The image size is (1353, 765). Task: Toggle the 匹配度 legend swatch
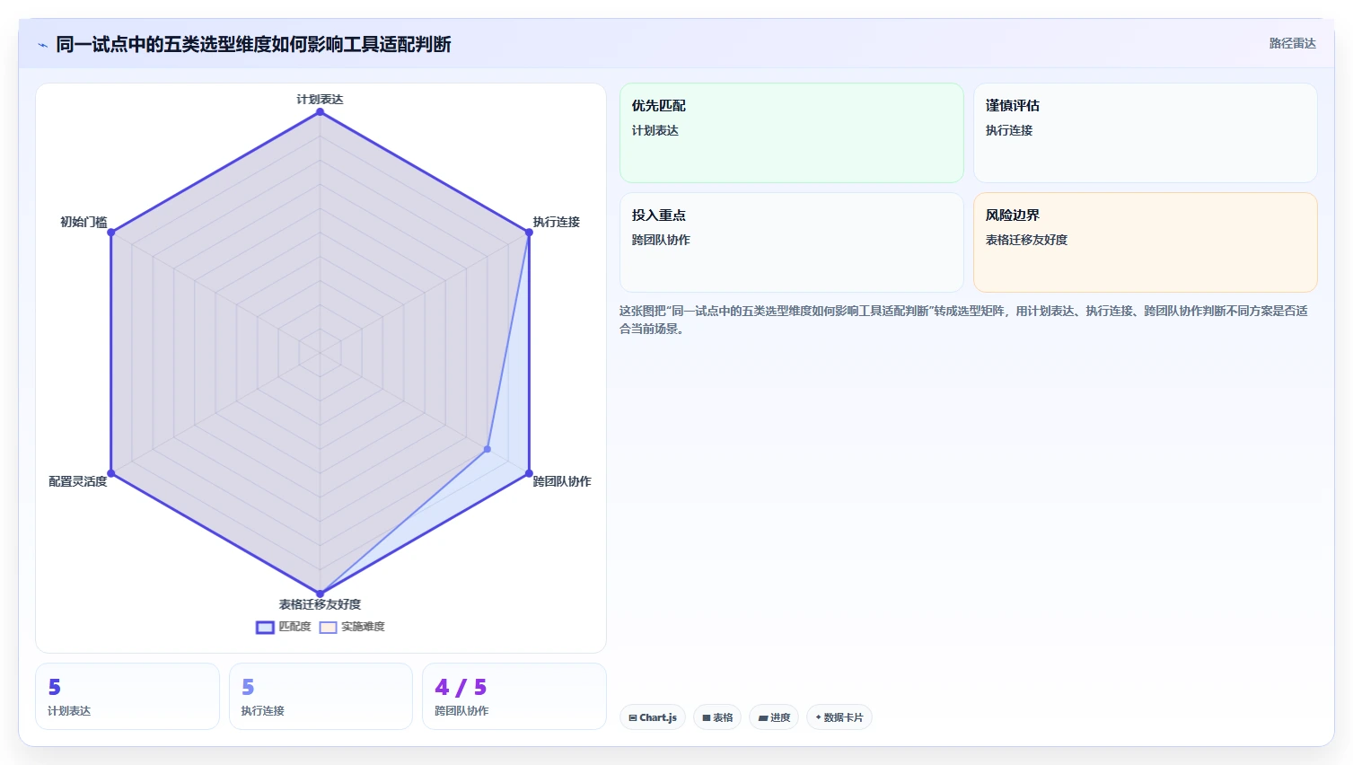(x=265, y=628)
